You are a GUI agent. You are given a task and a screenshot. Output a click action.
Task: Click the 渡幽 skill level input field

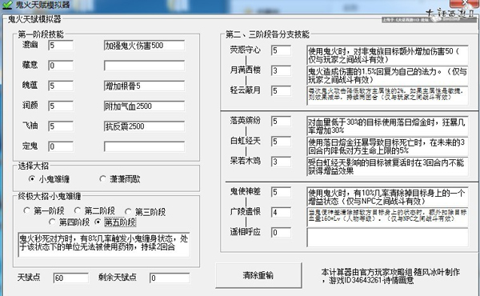pyautogui.click(x=61, y=46)
